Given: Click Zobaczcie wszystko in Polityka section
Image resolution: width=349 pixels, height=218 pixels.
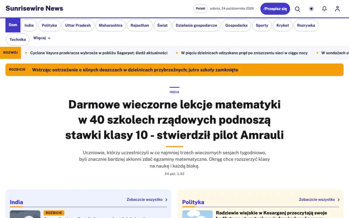Looking at the screenshot, I should pos(319,200).
